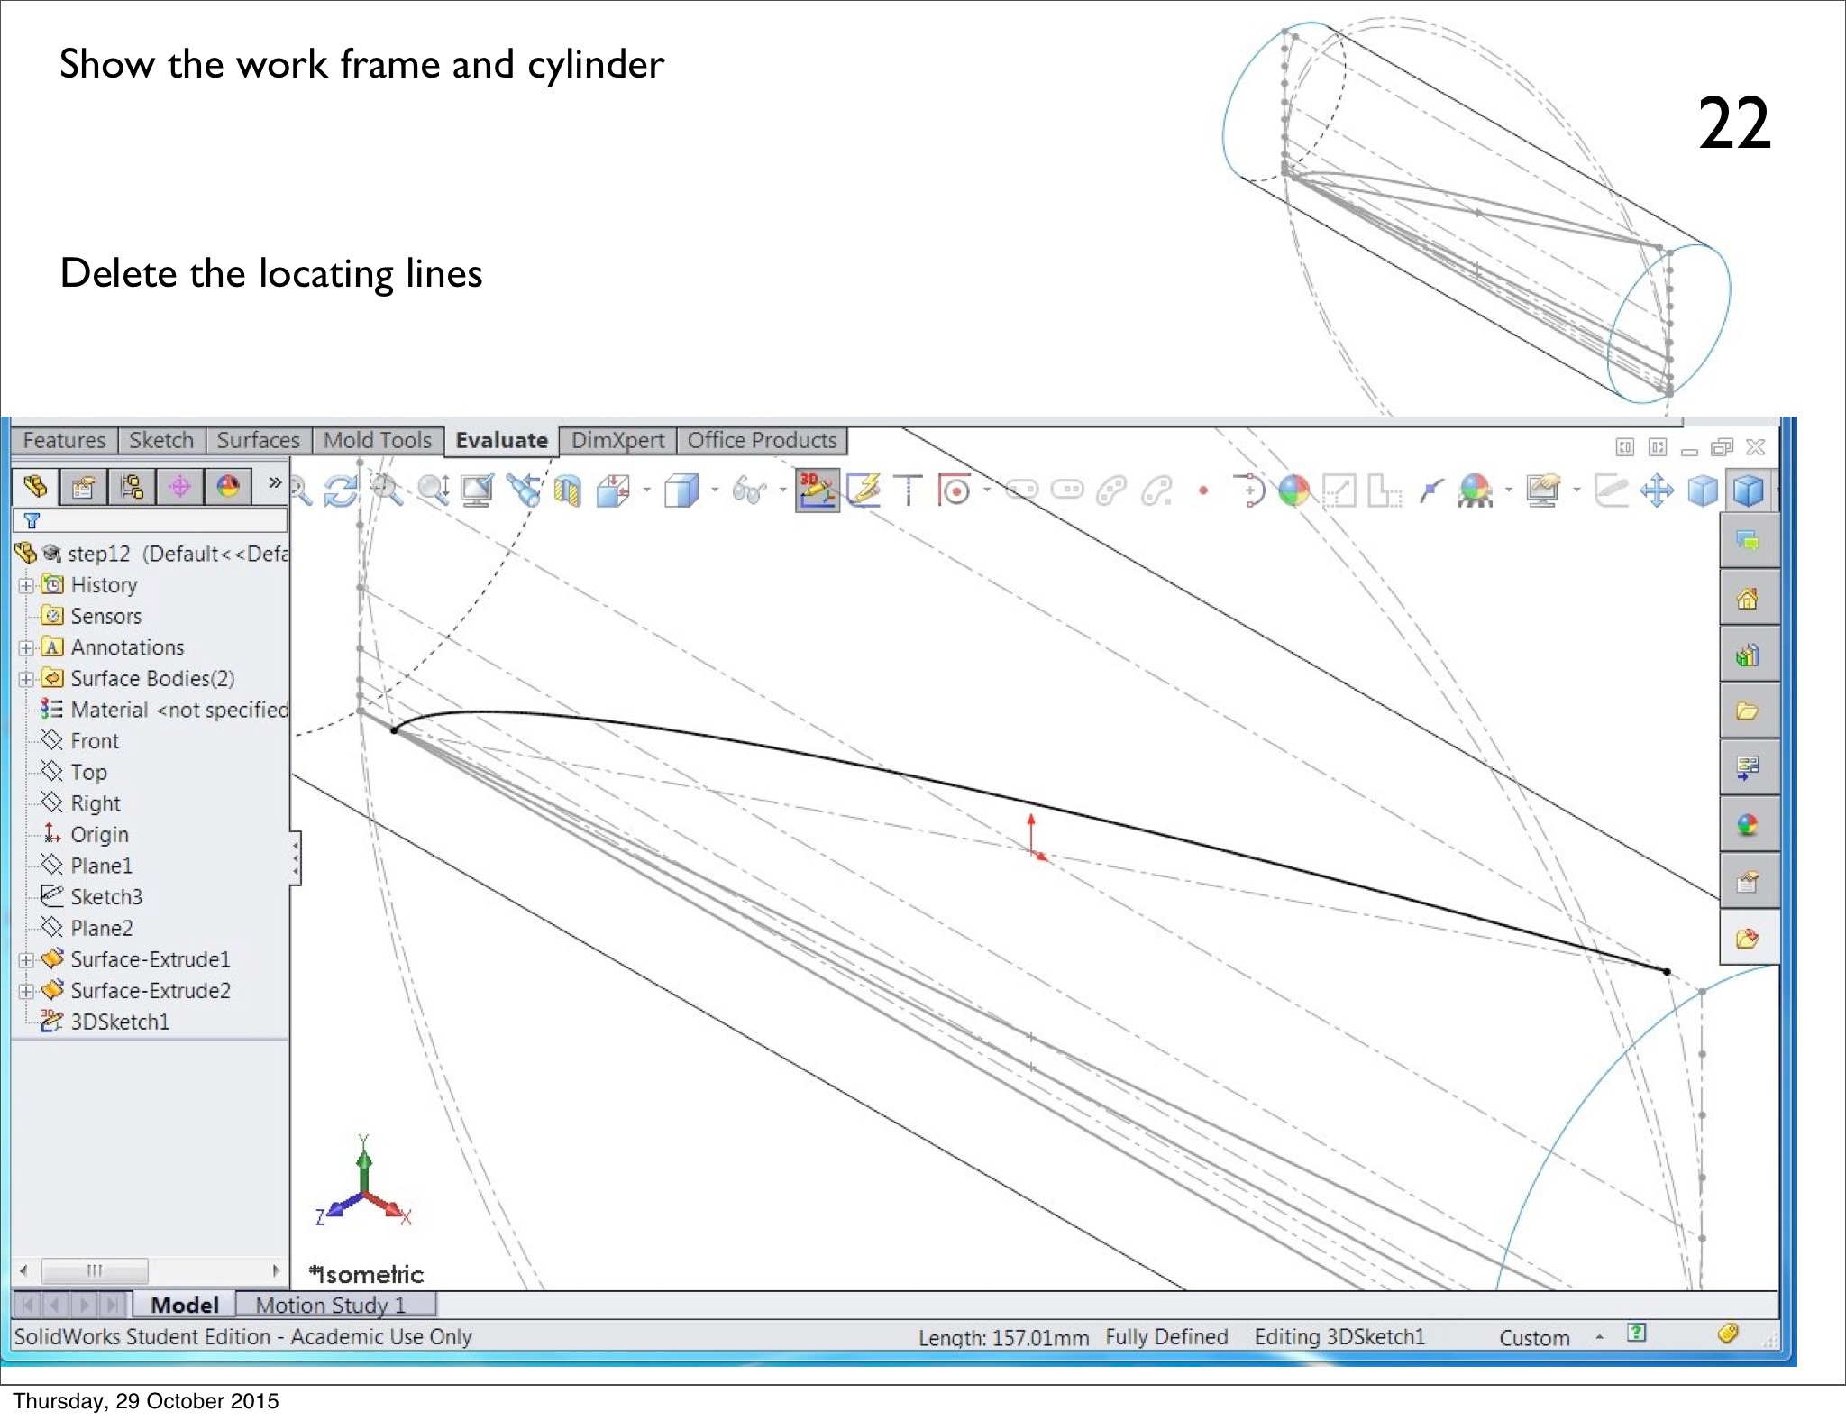Image resolution: width=1846 pixels, height=1421 pixels.
Task: Expand the Surface-Extrude1 tree node
Action: [26, 960]
